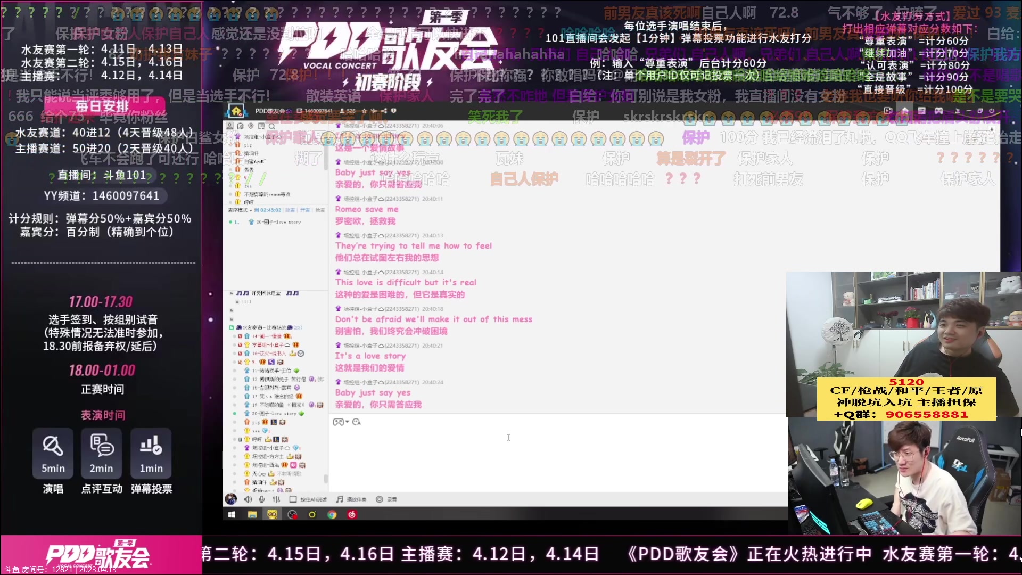Search members with the magnifier icon
1022x575 pixels.
[x=271, y=127]
